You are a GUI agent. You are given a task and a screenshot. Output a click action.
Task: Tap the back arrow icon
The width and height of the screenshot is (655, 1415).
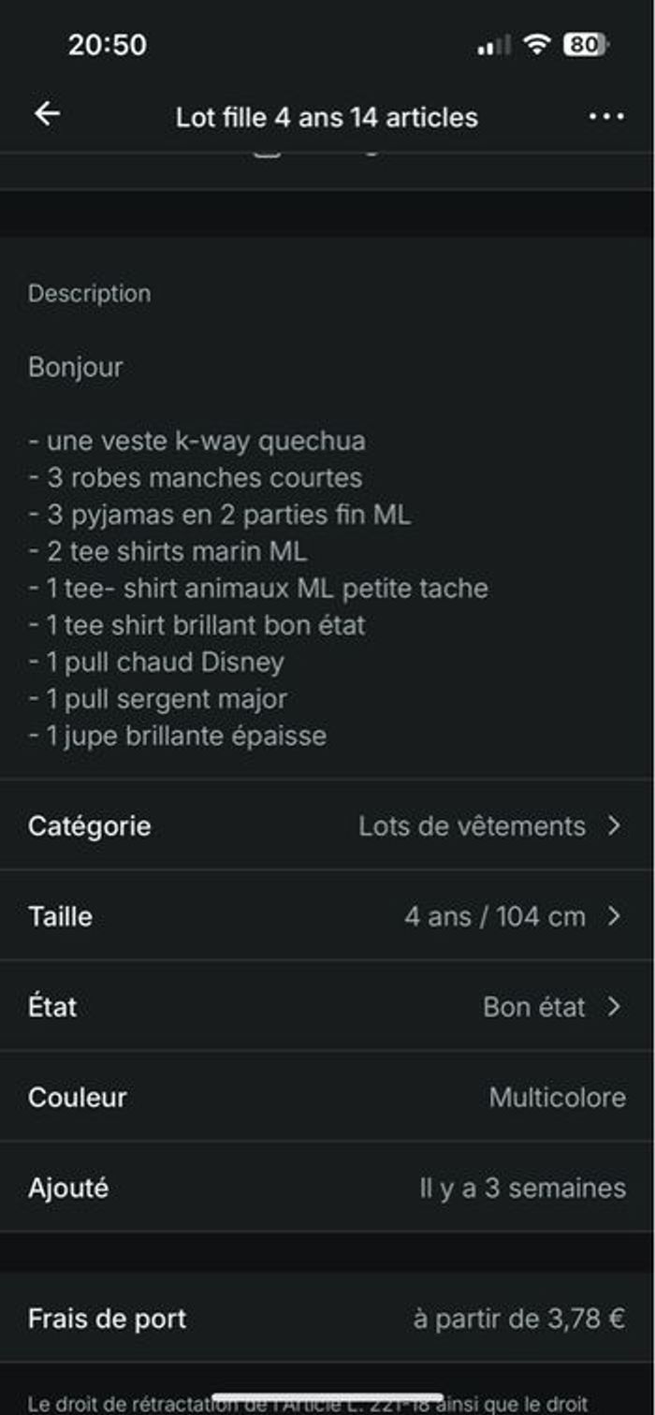47,114
